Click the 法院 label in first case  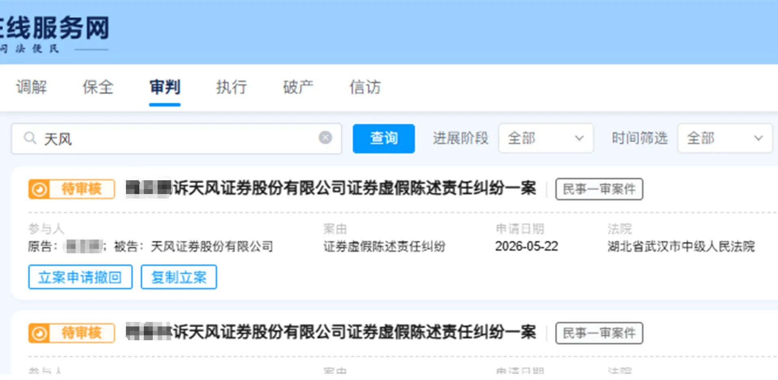[x=620, y=229]
